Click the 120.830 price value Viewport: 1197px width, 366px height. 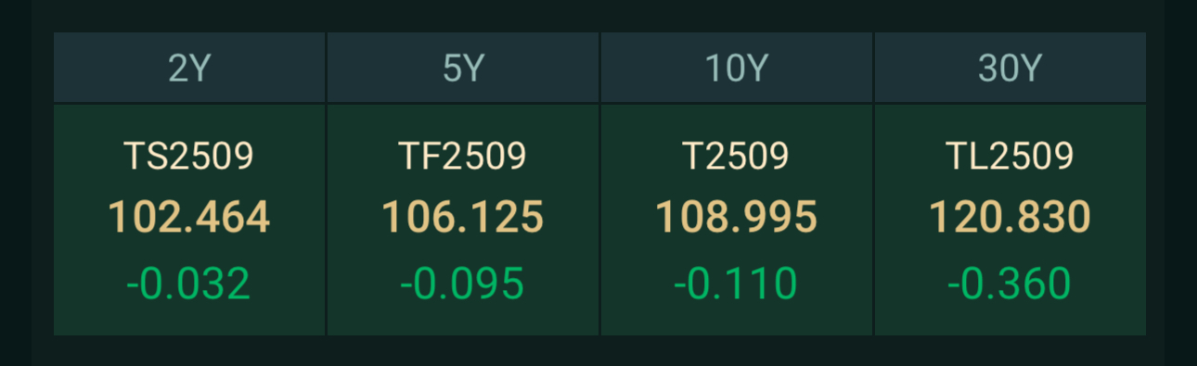1010,217
